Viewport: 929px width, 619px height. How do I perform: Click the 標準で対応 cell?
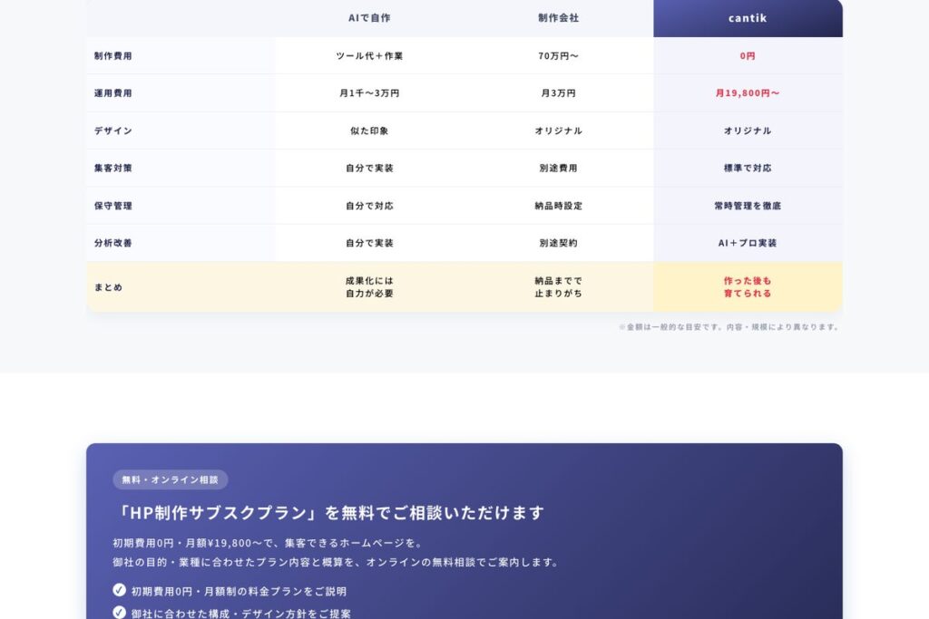[x=748, y=168]
